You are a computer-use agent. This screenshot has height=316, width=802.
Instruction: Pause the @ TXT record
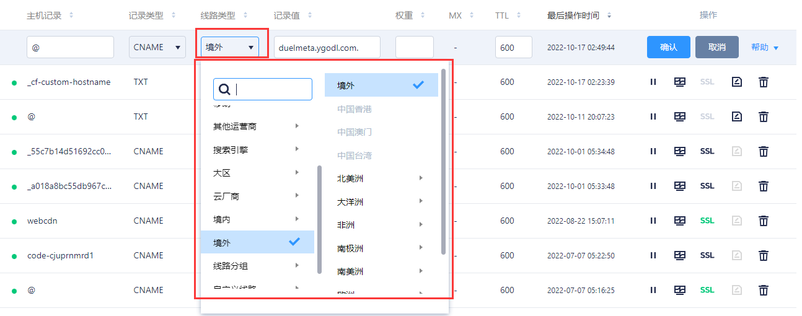pyautogui.click(x=653, y=116)
